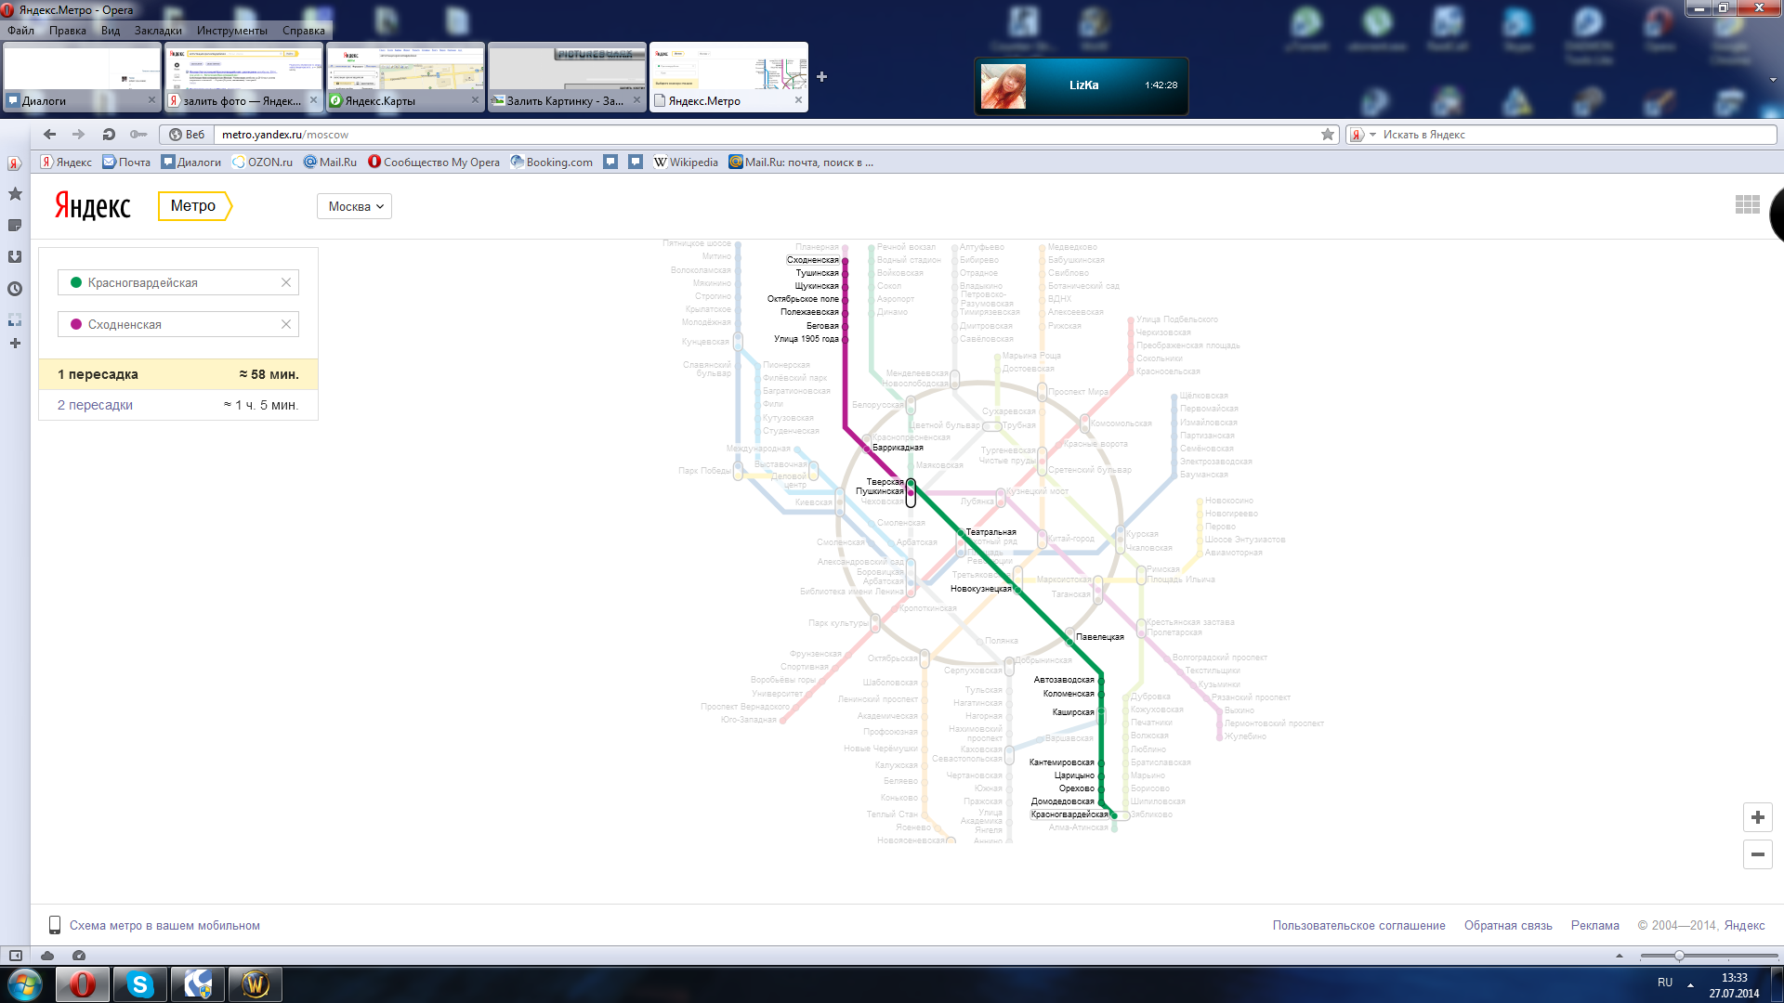Open the Инструменты menu

point(232,31)
